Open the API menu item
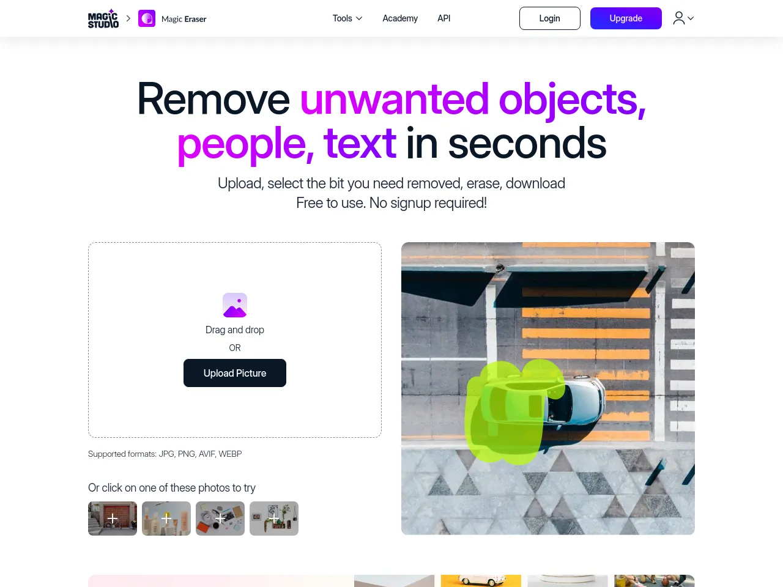 (x=444, y=18)
